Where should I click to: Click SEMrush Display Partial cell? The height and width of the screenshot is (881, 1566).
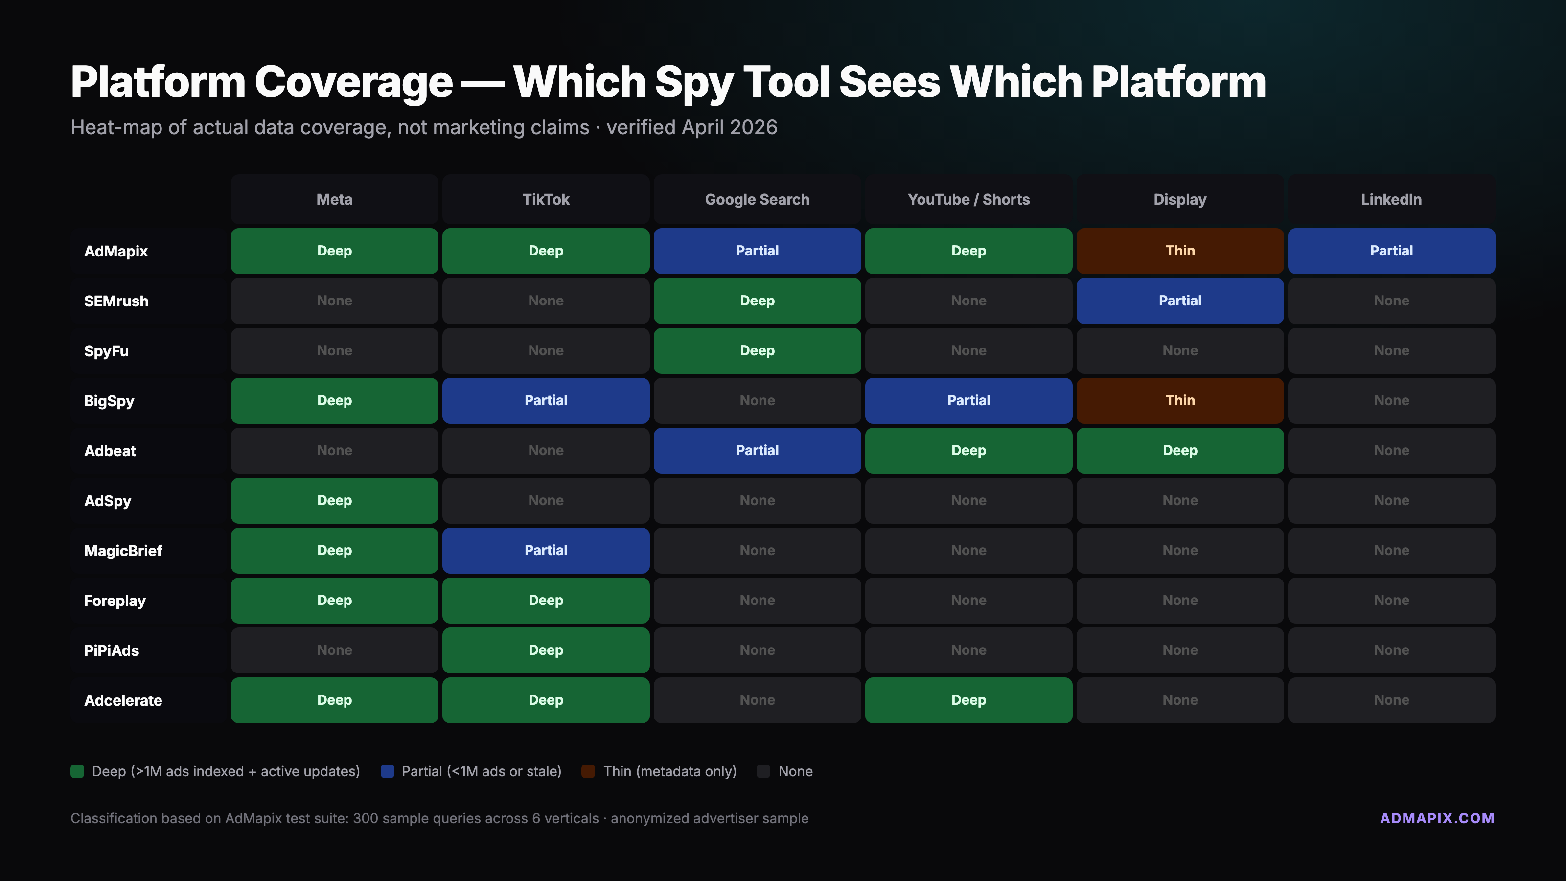click(x=1179, y=301)
